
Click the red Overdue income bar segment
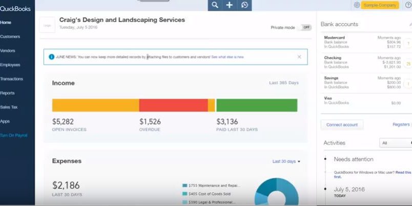173,105
